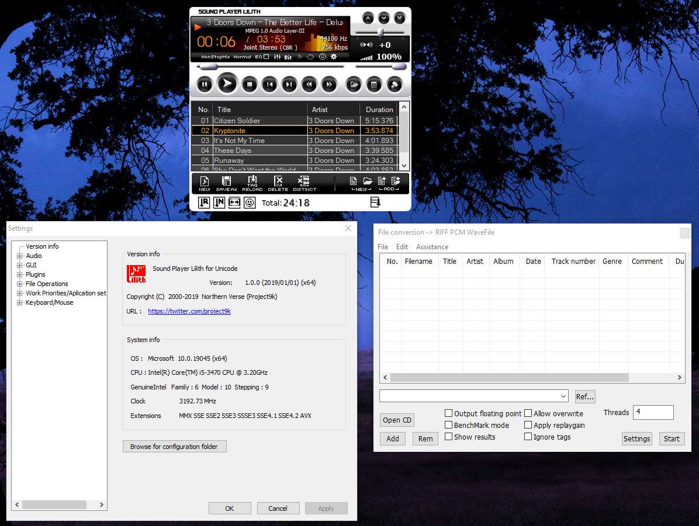Viewport: 699px width, 526px height.
Task: Toggle the EQ checkbox in player display
Action: [x=266, y=57]
